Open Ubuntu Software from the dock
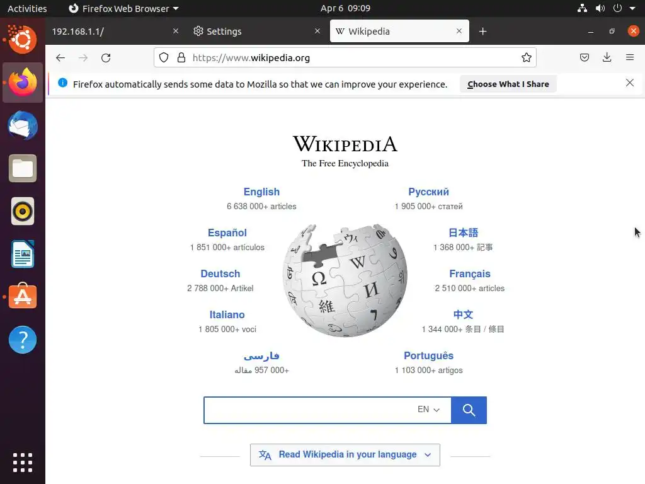The width and height of the screenshot is (645, 484). coord(23,296)
